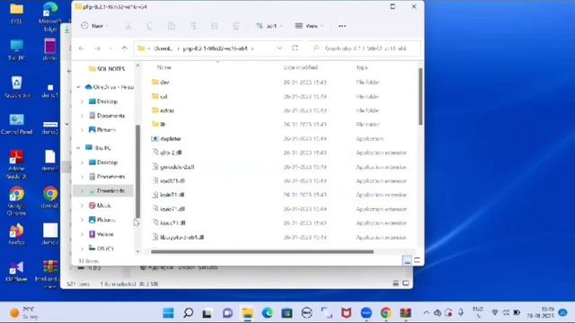Toggle details view in the back window

pyautogui.click(x=395, y=284)
